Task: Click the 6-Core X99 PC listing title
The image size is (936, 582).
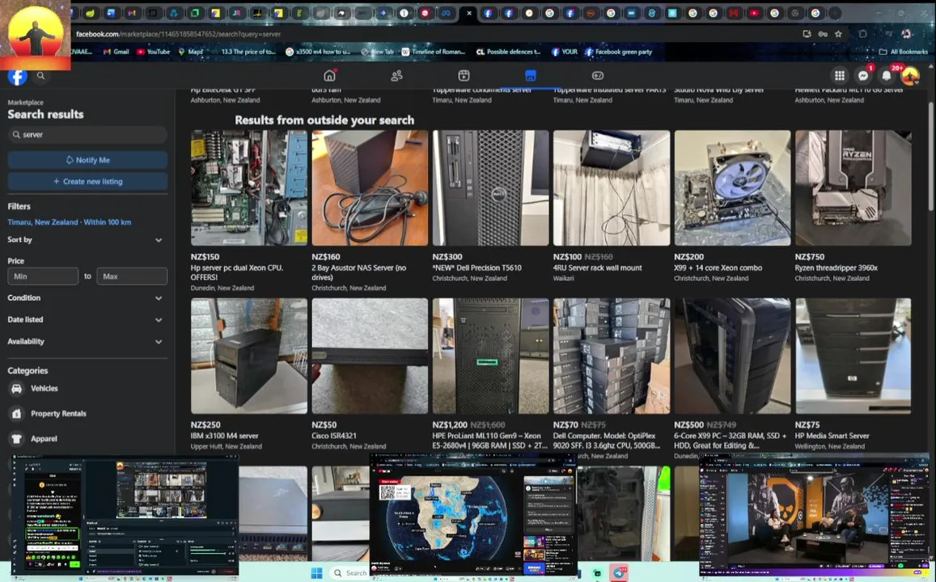Action: click(x=730, y=441)
